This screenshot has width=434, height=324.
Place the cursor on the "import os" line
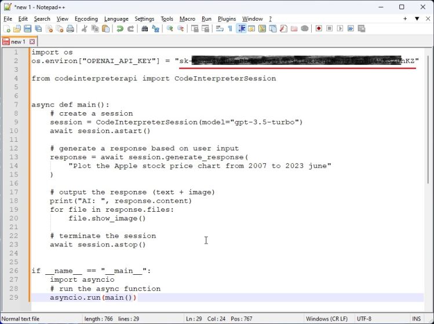52,52
